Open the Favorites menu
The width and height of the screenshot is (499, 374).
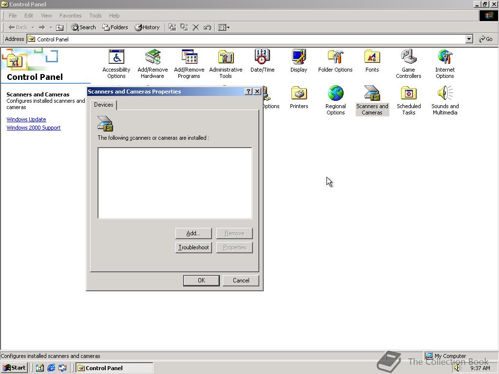click(70, 15)
